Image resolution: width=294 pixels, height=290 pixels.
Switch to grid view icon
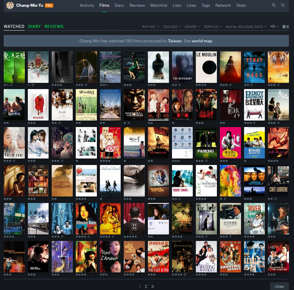click(284, 27)
